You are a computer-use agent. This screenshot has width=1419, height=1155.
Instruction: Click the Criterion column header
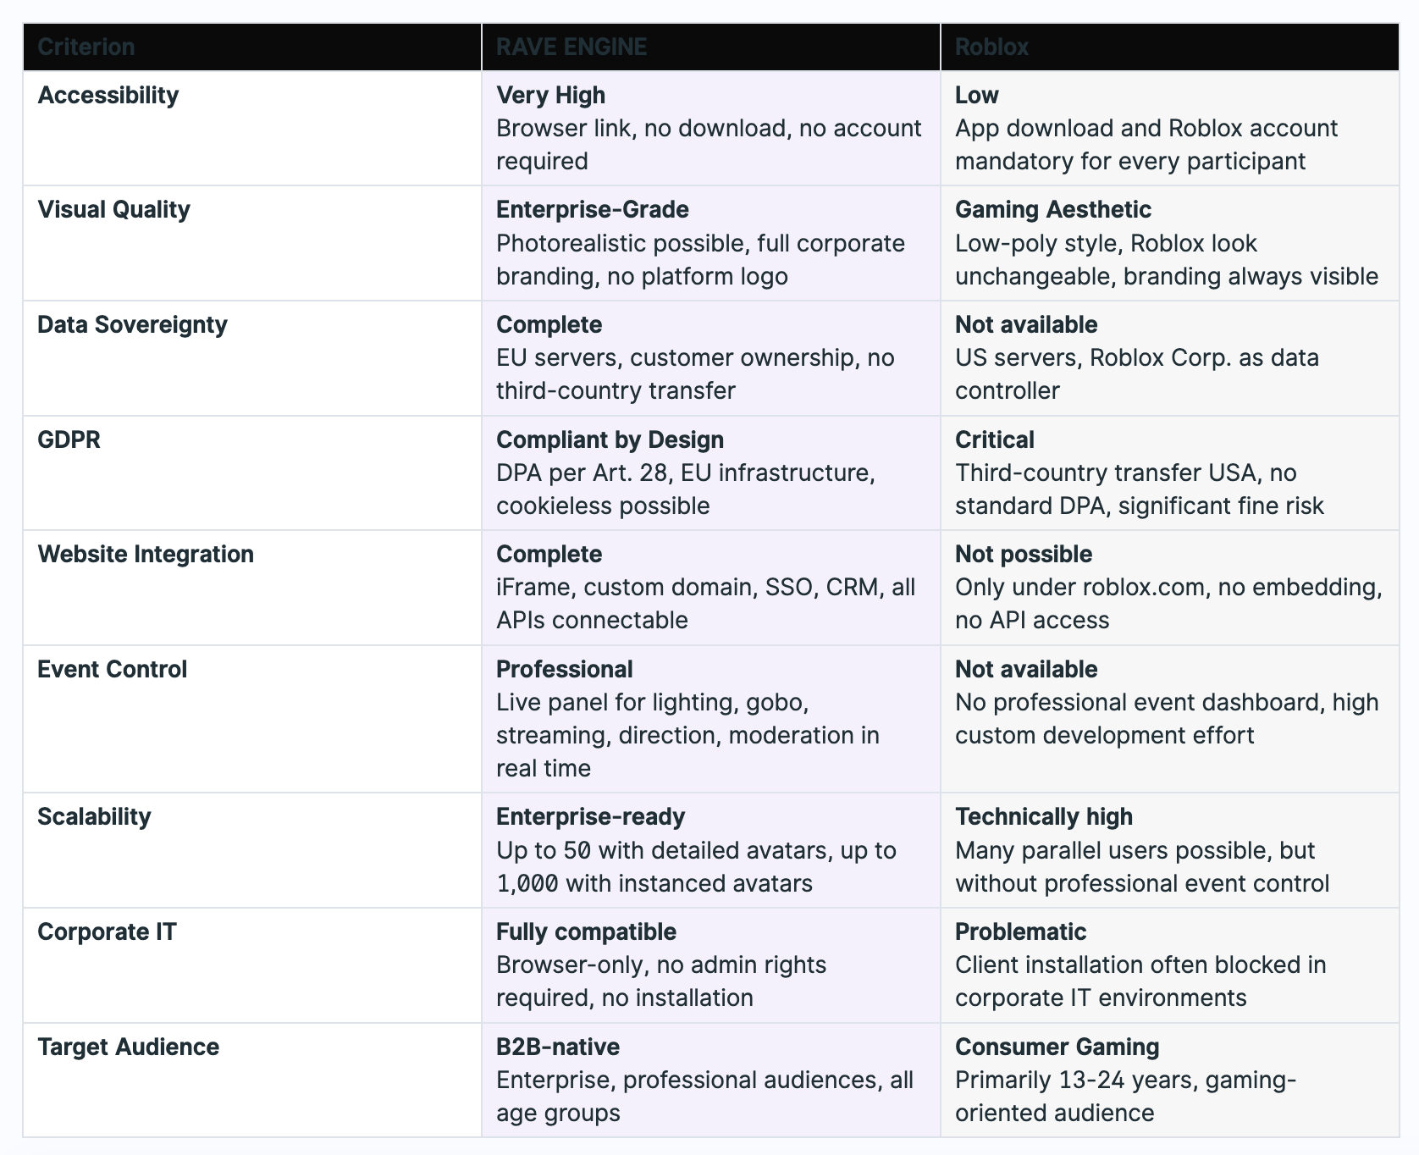tap(86, 47)
